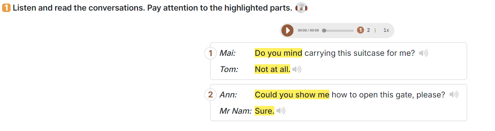Click the highlighted phrase 'Do you mind'

[x=278, y=53]
